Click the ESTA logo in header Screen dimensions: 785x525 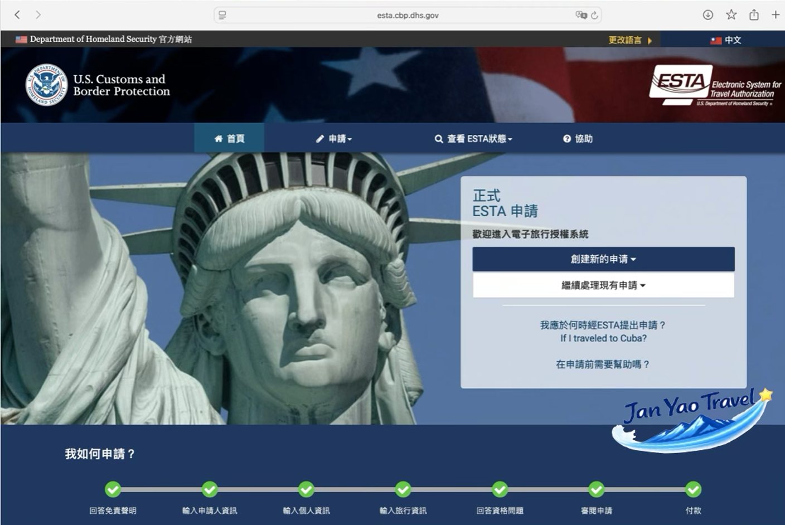pyautogui.click(x=715, y=85)
